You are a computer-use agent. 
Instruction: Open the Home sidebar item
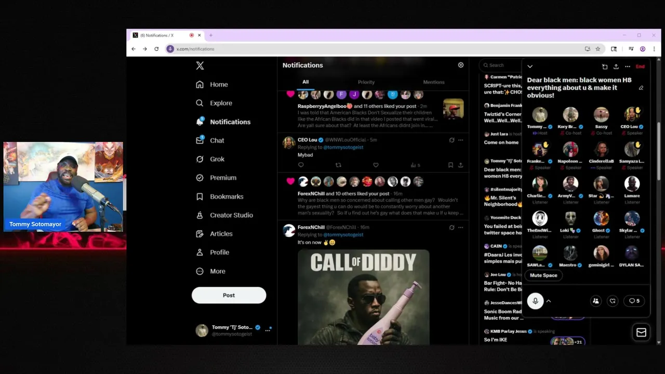coord(212,84)
